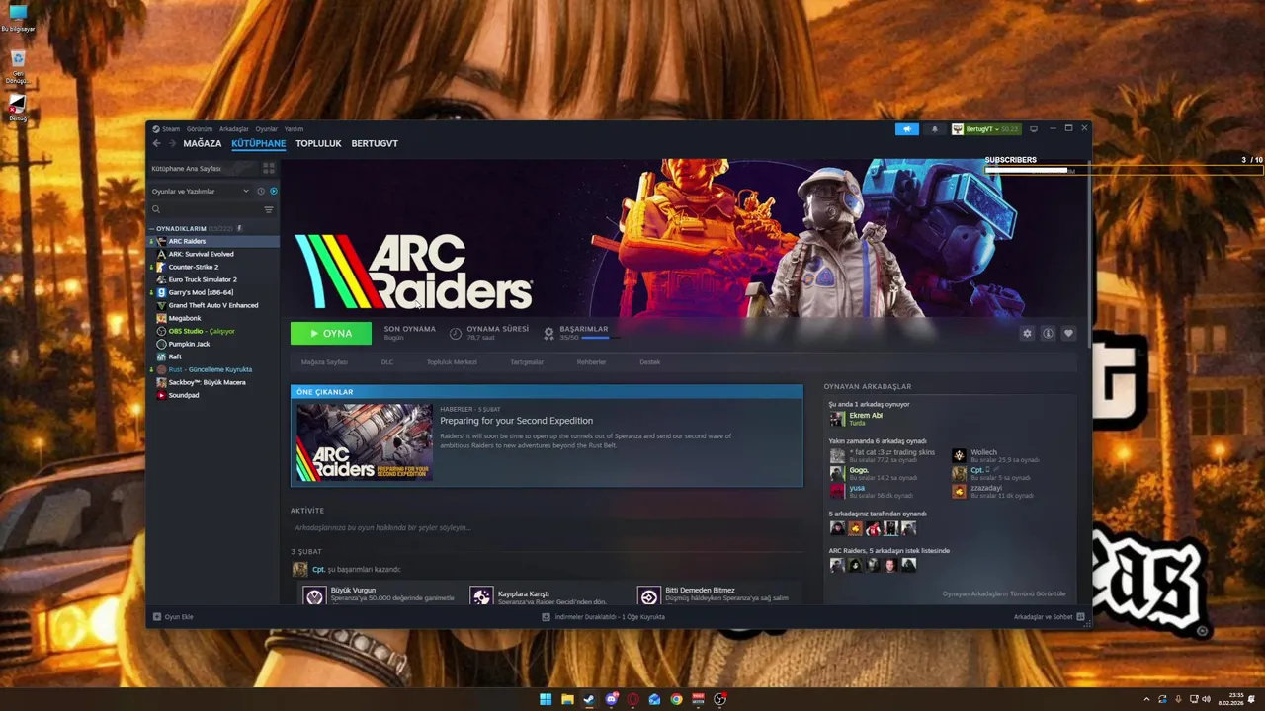
Task: Select OBS Studio - Çalışıyor entry
Action: pyautogui.click(x=202, y=331)
